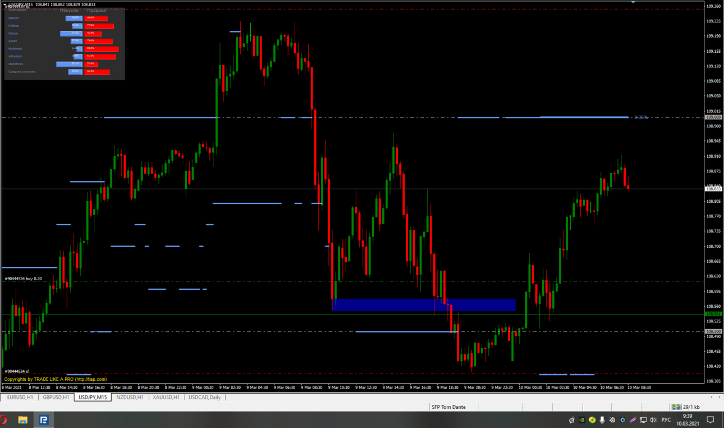Viewport: 724px width, 428px height.
Task: Click the dark blue rectangle zone on the chart
Action: pos(424,305)
